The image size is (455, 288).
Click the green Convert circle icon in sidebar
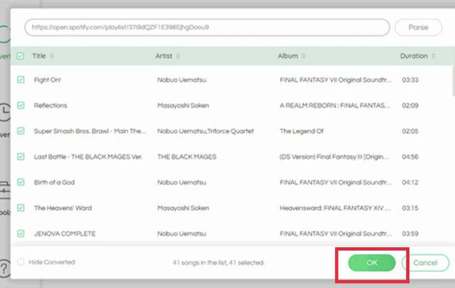click(5, 35)
